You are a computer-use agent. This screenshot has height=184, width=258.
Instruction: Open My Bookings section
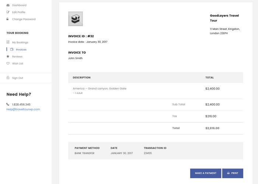point(20,42)
